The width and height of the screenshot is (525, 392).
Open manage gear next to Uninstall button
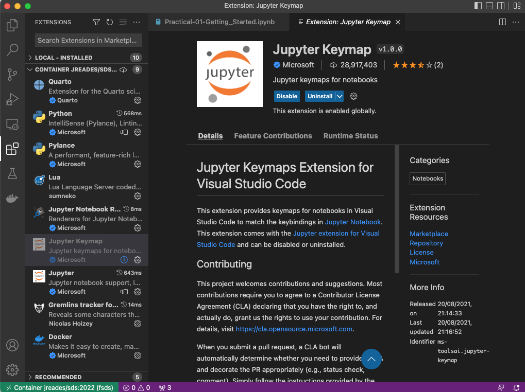tap(353, 96)
